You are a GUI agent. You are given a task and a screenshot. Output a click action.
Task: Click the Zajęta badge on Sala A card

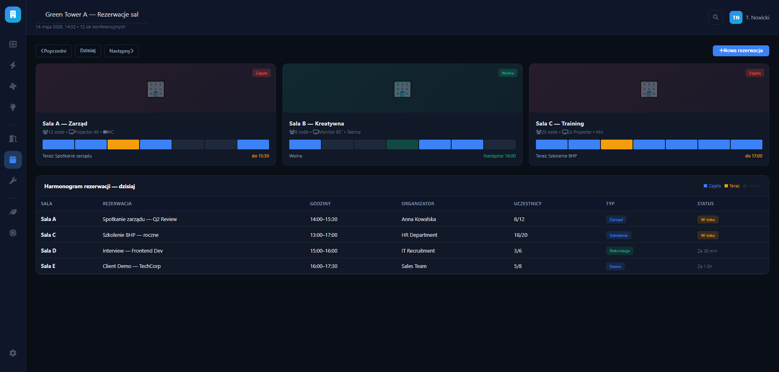click(261, 73)
